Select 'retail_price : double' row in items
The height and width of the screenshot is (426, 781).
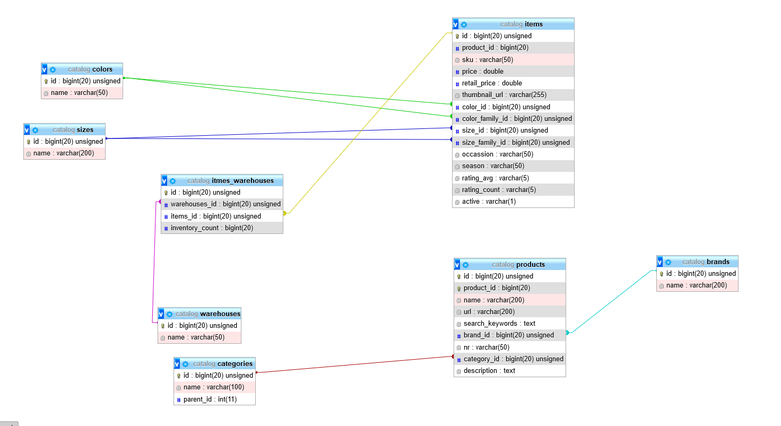(x=513, y=83)
